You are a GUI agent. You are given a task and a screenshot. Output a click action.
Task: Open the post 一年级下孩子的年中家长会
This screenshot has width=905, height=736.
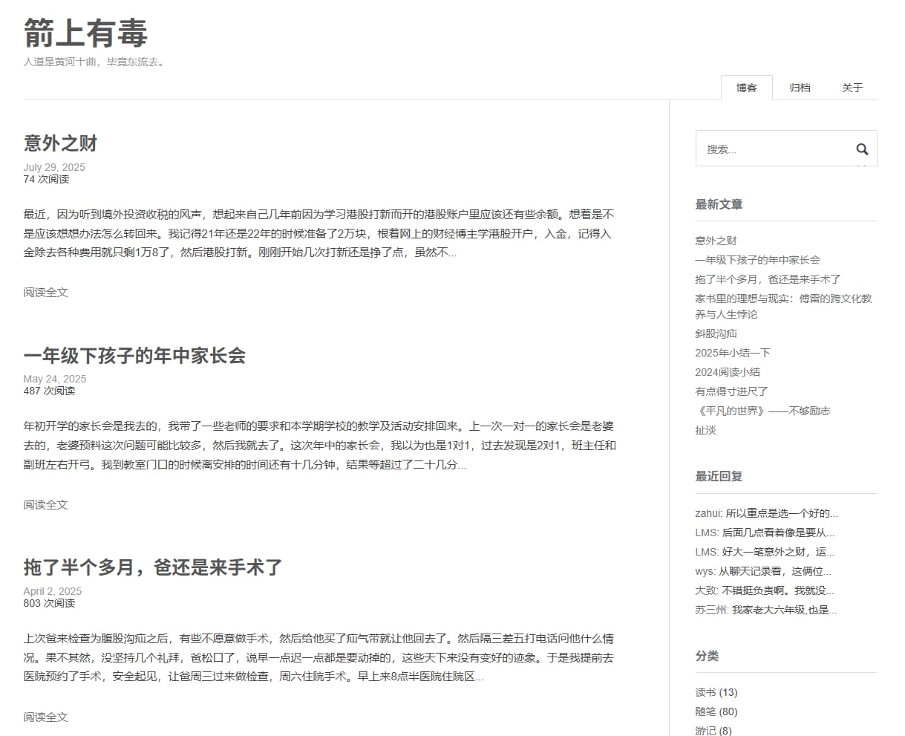pyautogui.click(x=137, y=356)
